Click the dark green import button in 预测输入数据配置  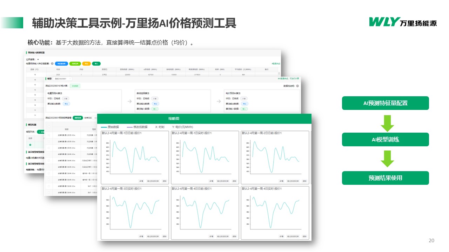tap(96, 64)
